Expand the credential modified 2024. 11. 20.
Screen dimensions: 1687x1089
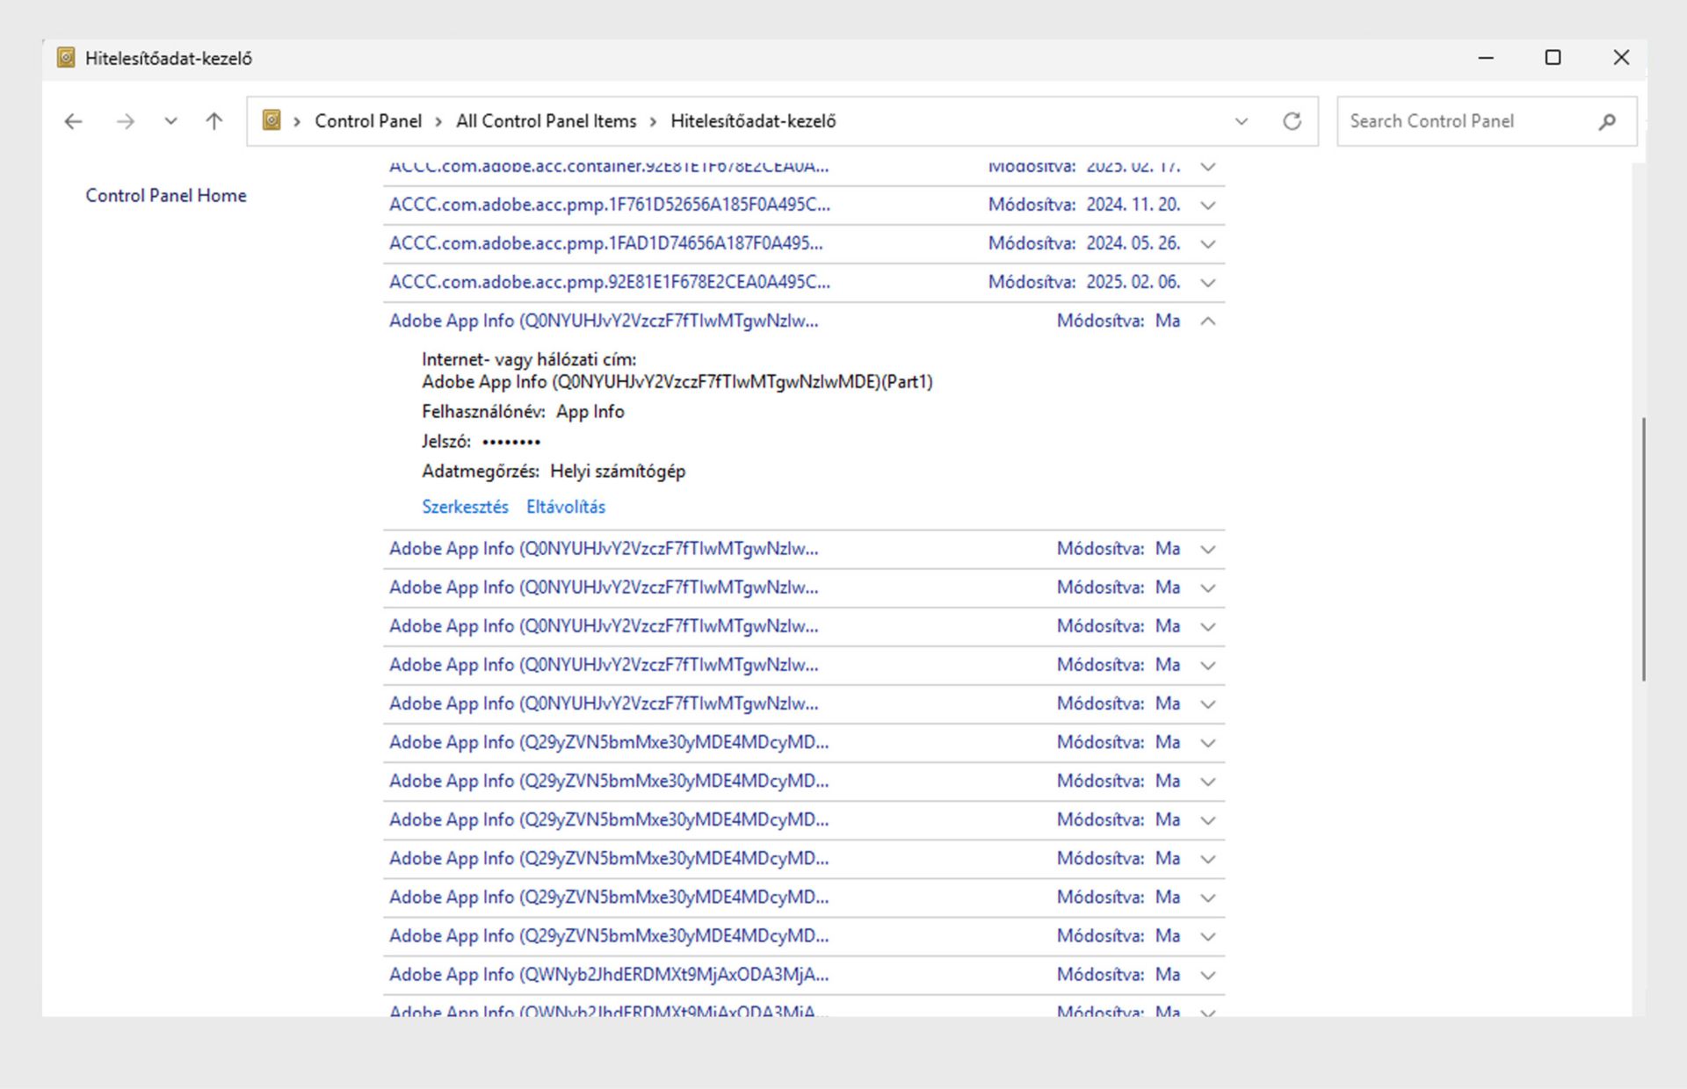tap(1208, 206)
